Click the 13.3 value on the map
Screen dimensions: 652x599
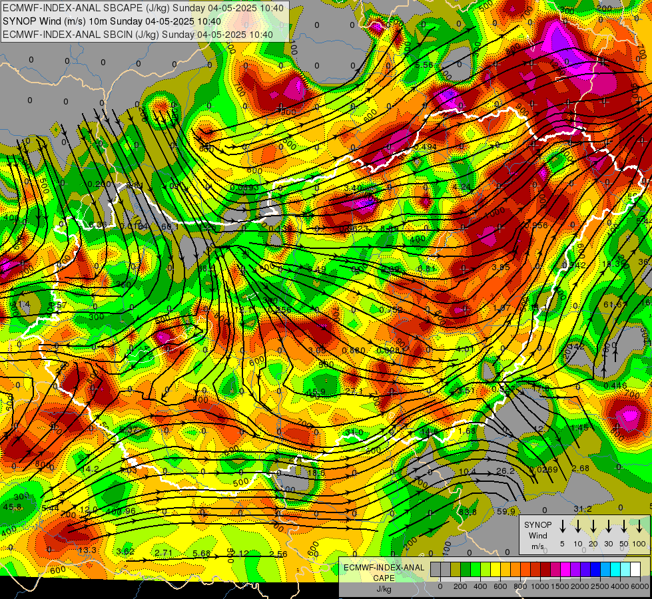tap(87, 550)
